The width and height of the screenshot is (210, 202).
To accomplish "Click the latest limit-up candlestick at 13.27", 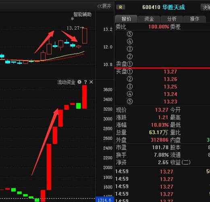I will point(85,36).
